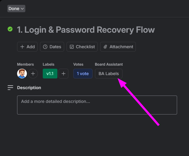Click the Description lines icon
Image resolution: width=189 pixels, height=156 pixels.
[x=10, y=88]
